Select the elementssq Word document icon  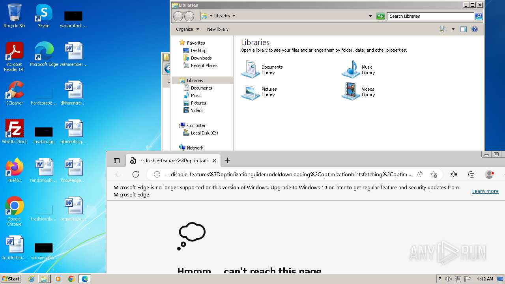click(73, 131)
